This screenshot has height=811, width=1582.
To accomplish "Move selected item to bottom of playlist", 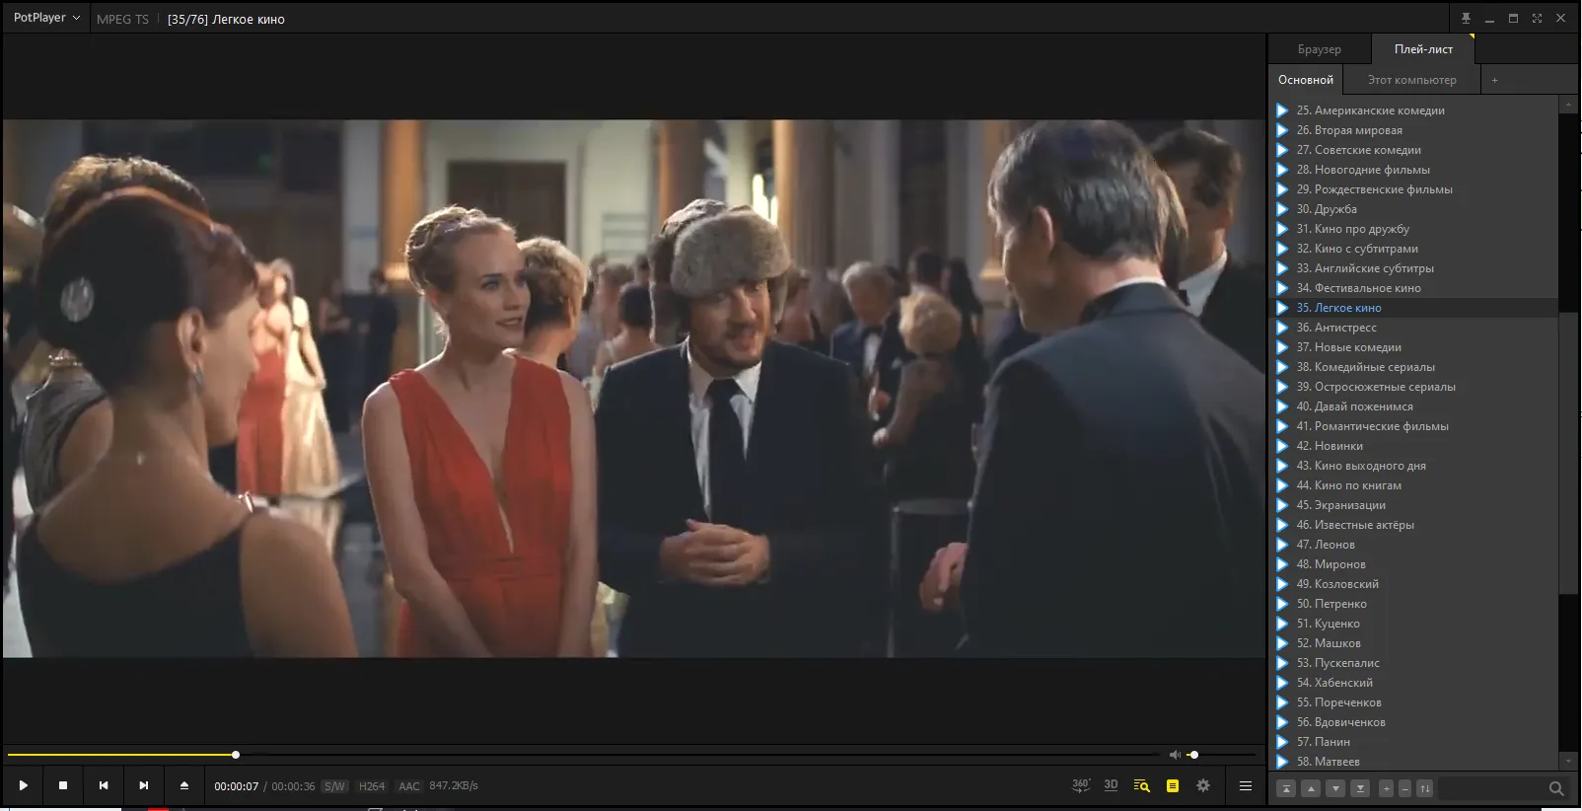I will (x=1360, y=788).
